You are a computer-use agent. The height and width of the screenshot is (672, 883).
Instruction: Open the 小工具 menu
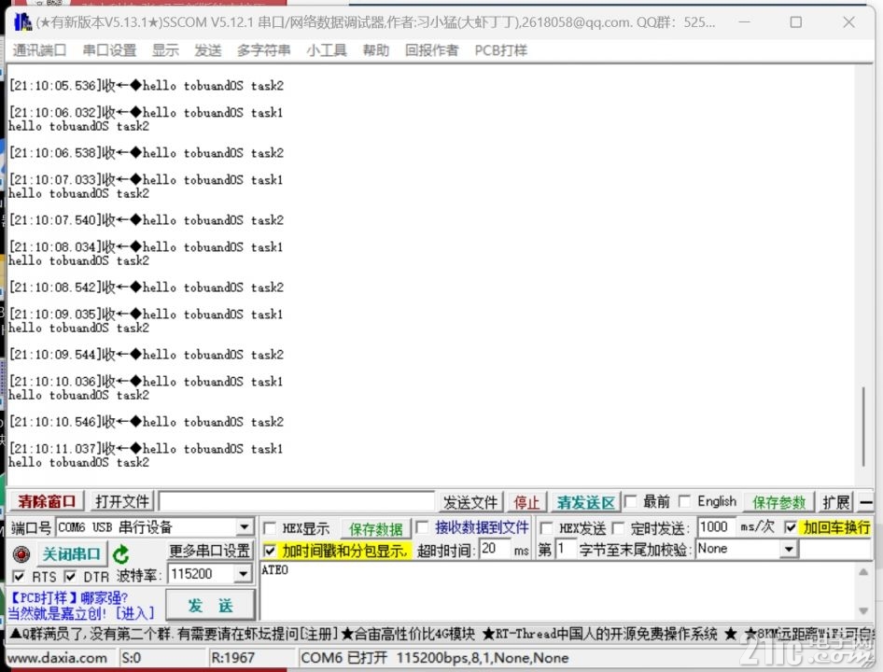pyautogui.click(x=327, y=50)
